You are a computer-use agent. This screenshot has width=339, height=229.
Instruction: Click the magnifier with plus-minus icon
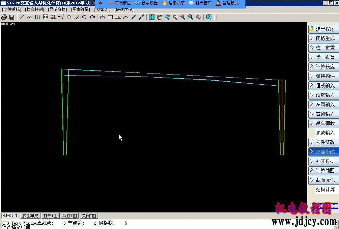[x=167, y=17]
